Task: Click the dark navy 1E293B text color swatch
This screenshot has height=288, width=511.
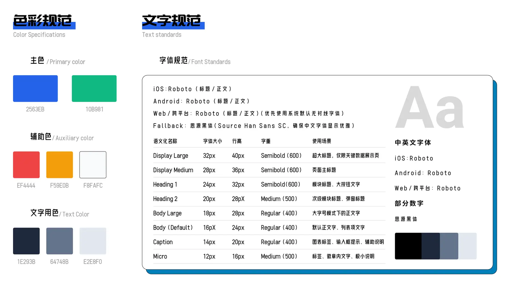Action: [26, 241]
